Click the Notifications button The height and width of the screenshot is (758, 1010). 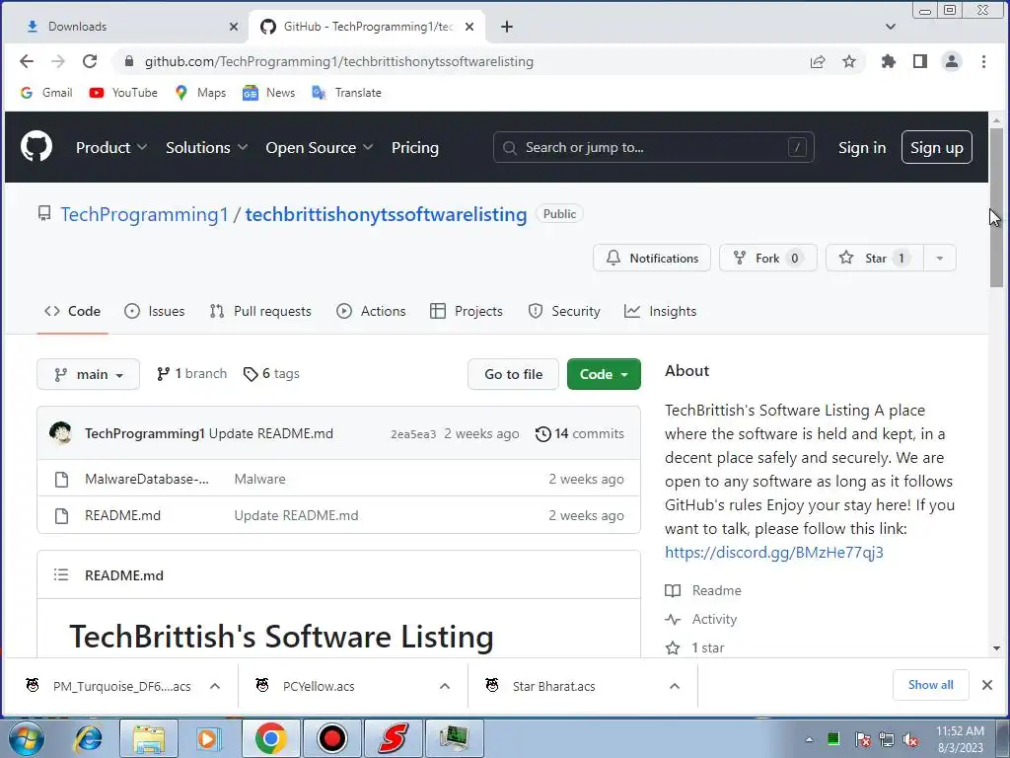click(651, 258)
